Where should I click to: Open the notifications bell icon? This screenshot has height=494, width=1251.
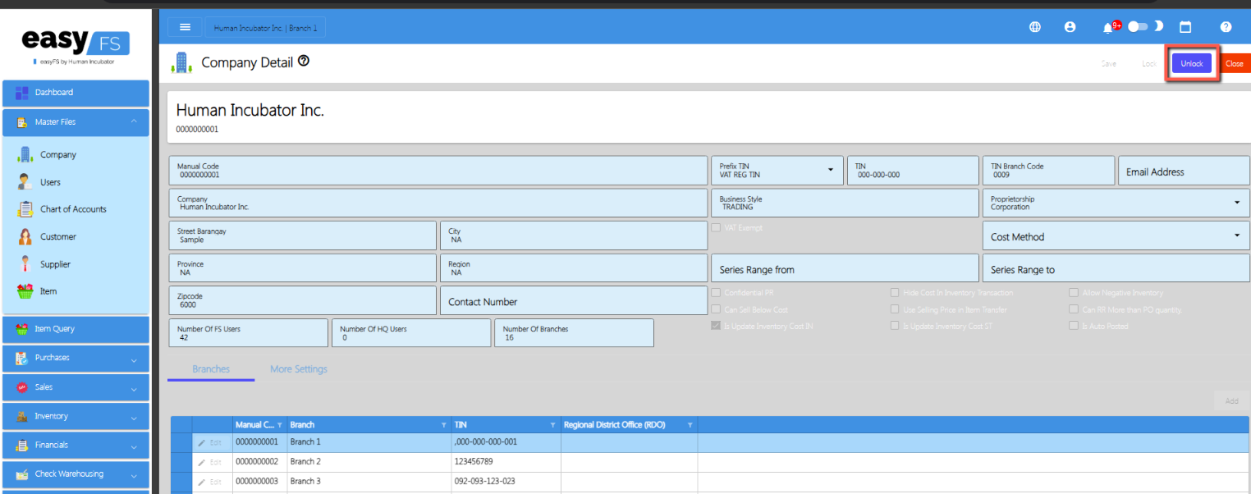coord(1108,28)
